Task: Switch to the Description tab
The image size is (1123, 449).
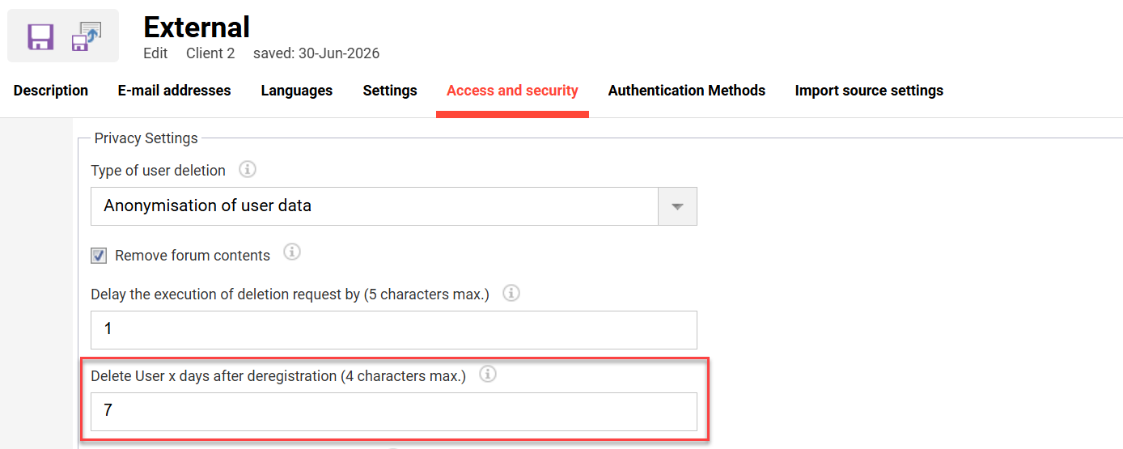Action: point(51,91)
